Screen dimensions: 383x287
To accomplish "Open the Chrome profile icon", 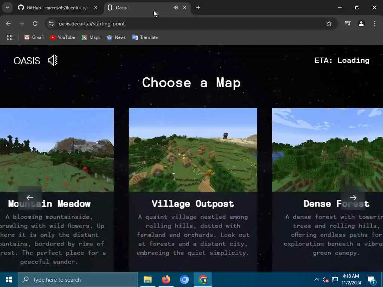I will (361, 24).
